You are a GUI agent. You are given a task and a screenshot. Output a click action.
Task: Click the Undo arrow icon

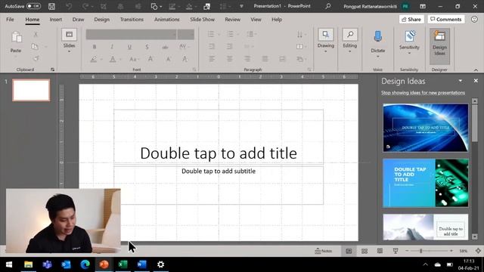point(69,6)
